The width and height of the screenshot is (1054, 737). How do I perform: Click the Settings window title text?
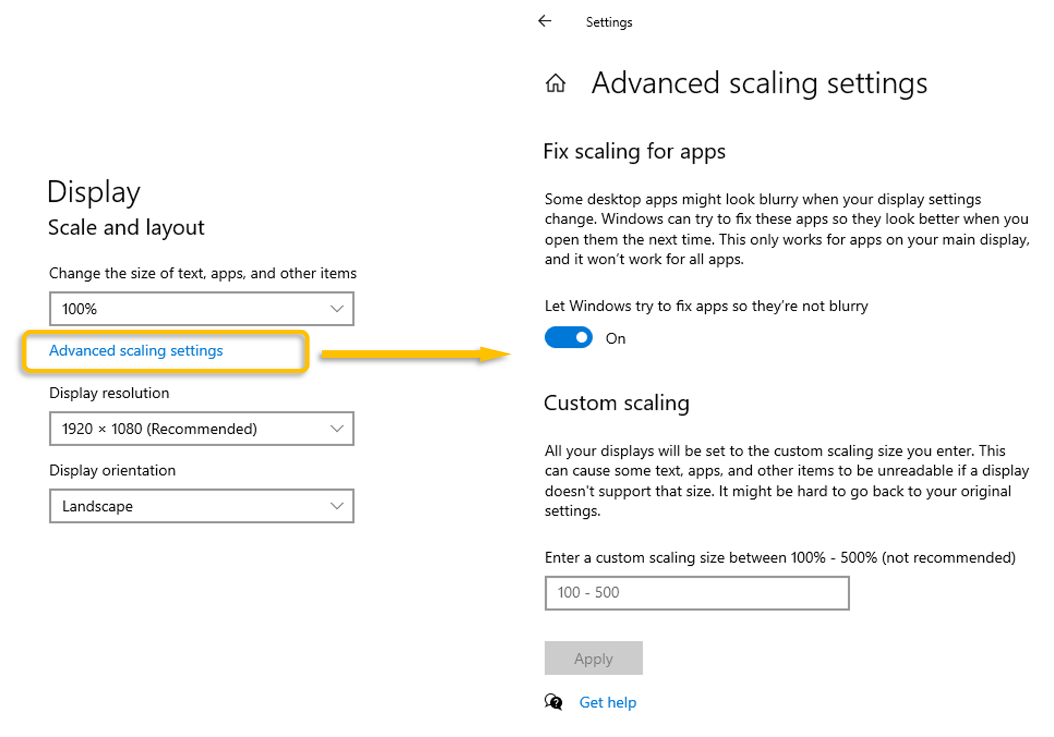[609, 22]
